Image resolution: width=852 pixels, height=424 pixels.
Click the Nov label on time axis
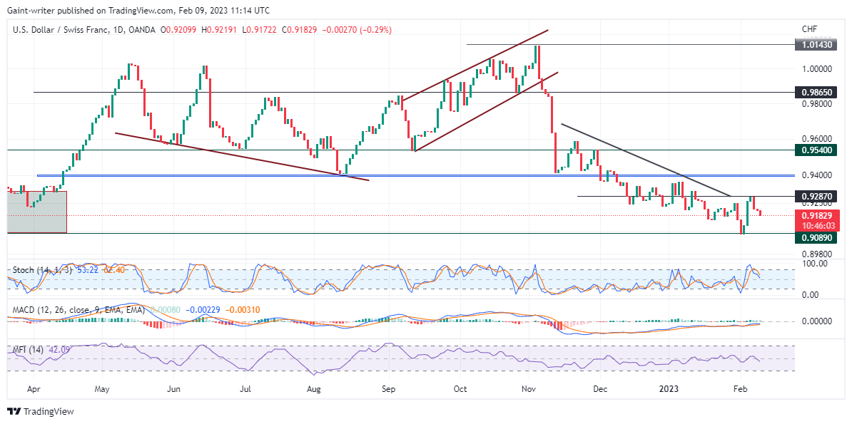click(x=529, y=388)
